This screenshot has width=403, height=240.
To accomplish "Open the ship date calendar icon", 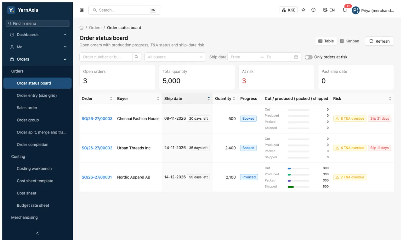I will 296,57.
